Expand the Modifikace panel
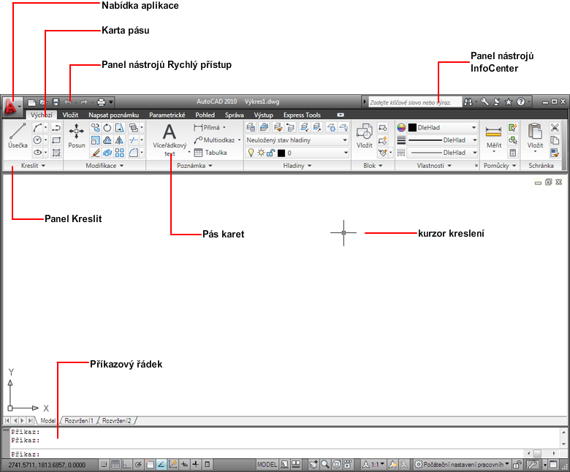This screenshot has width=570, height=472. point(104,166)
